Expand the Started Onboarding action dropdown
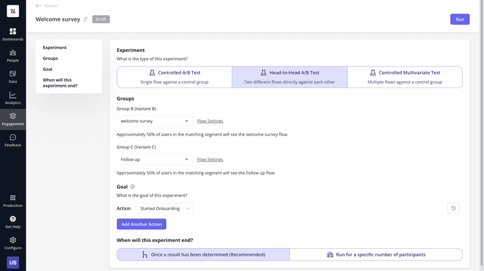The width and height of the screenshot is (484, 271). click(164, 209)
